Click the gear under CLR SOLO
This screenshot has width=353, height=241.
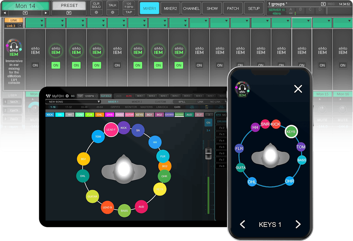tap(96, 12)
